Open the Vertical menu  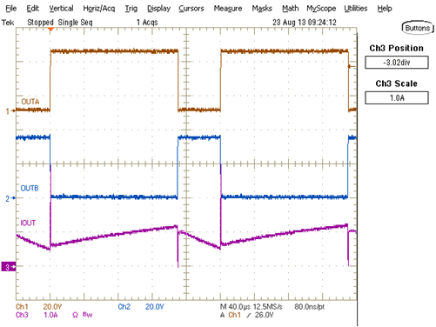pyautogui.click(x=61, y=9)
